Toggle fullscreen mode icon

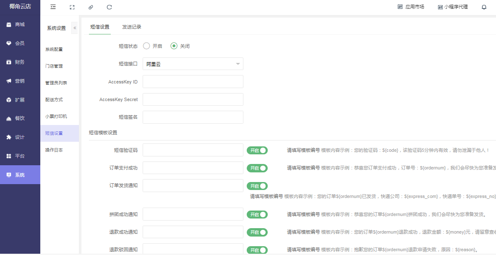tap(72, 7)
